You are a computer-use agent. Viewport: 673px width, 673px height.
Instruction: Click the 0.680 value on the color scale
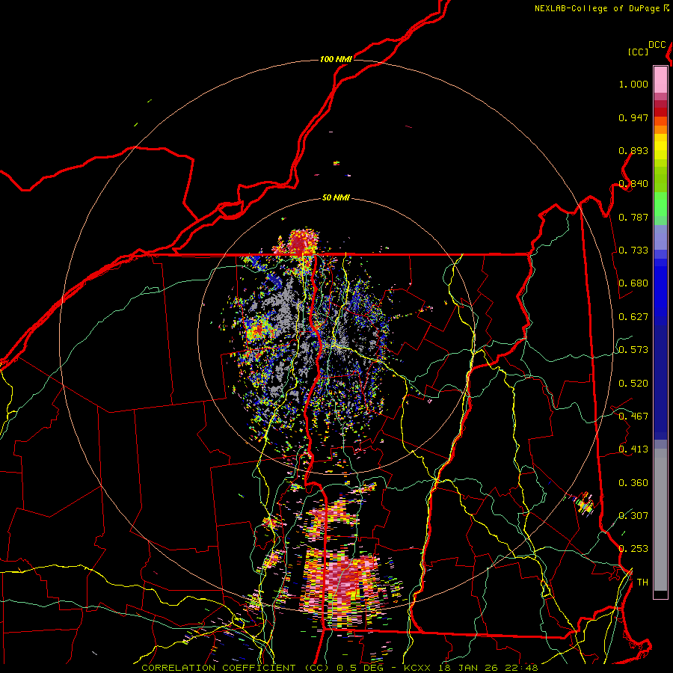[x=633, y=283]
